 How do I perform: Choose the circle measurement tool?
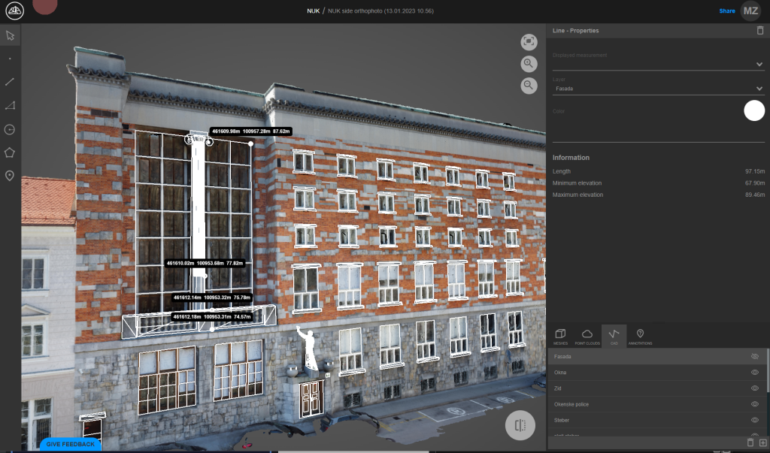click(11, 129)
